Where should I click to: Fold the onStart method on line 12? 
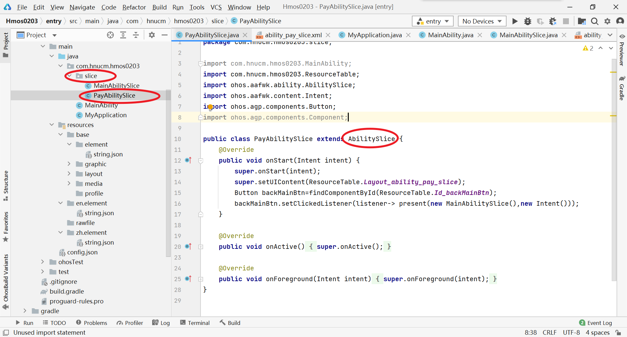201,160
